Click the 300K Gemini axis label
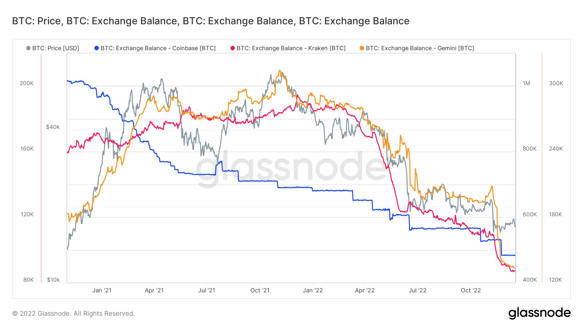This screenshot has width=583, height=328. [556, 83]
